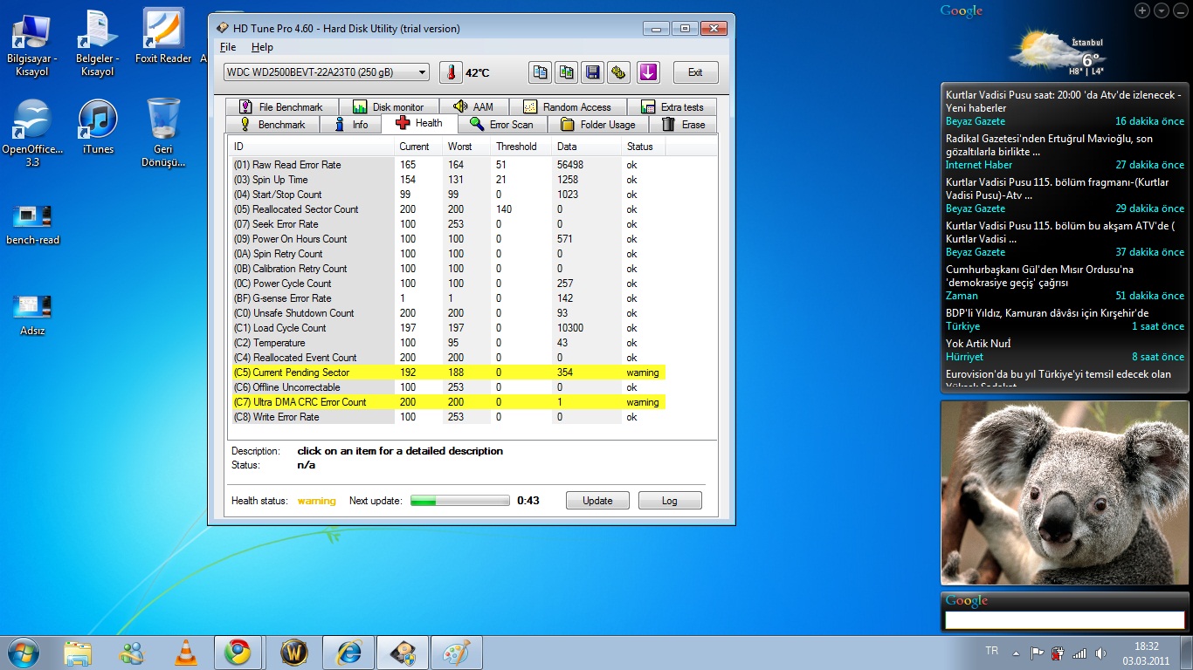Viewport: 1193px width, 670px height.
Task: Click the İstanbul weather gadget
Action: pos(1056,52)
